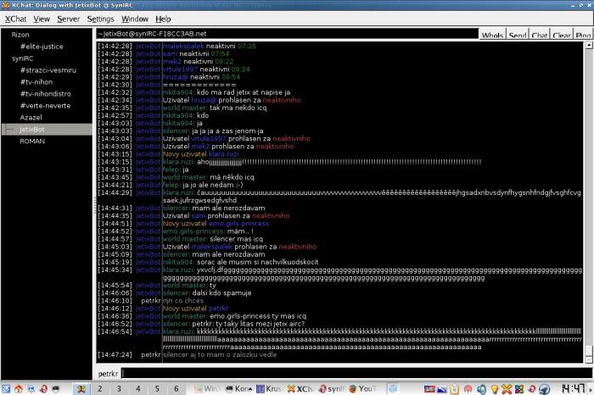Switch to the #tv-nihon channel
The height and width of the screenshot is (395, 594).
[36, 82]
